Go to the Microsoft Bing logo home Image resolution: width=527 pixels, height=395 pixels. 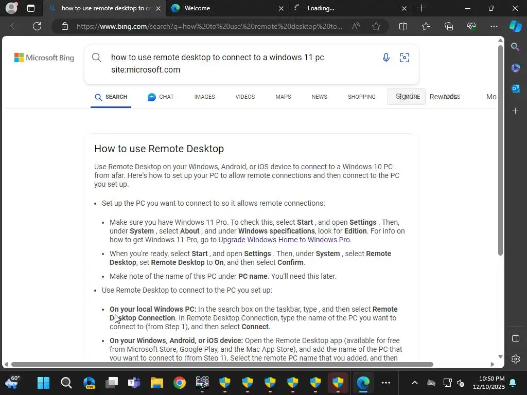[44, 58]
